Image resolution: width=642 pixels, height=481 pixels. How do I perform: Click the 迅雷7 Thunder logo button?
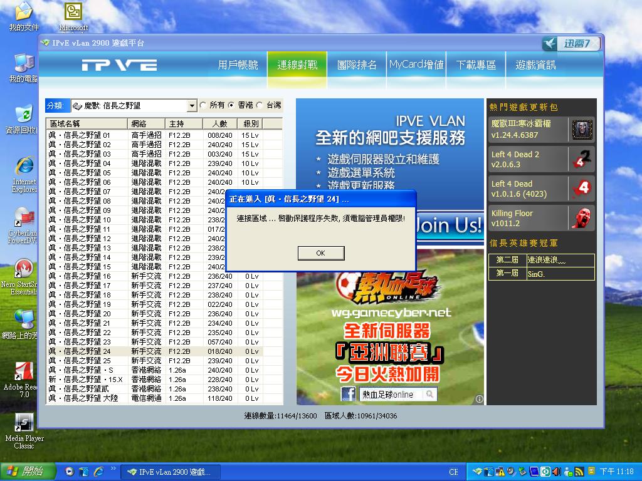click(571, 43)
